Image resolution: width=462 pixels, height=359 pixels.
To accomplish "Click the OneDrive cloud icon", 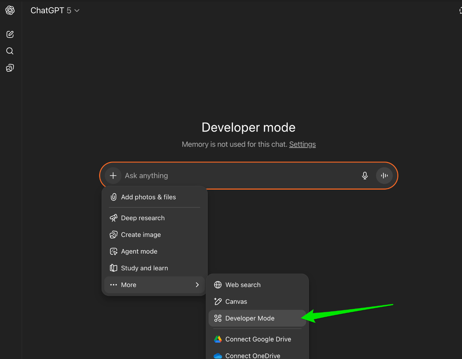I will (x=218, y=356).
